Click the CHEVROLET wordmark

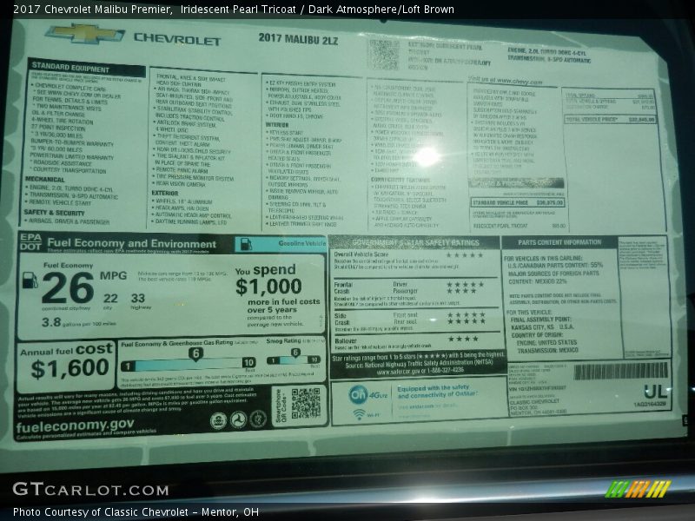(177, 39)
